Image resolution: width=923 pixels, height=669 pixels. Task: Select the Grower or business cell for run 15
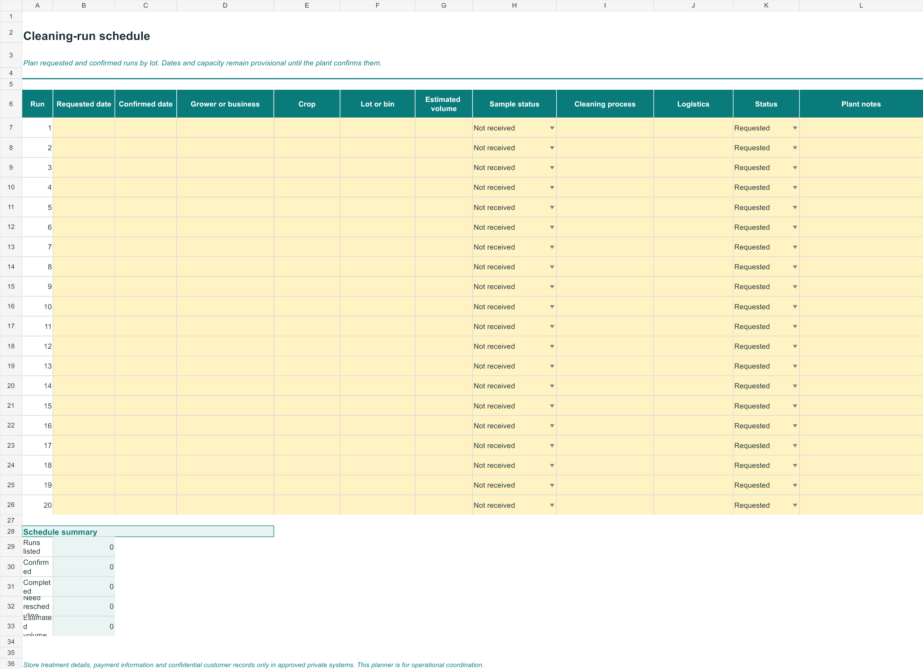coord(225,406)
